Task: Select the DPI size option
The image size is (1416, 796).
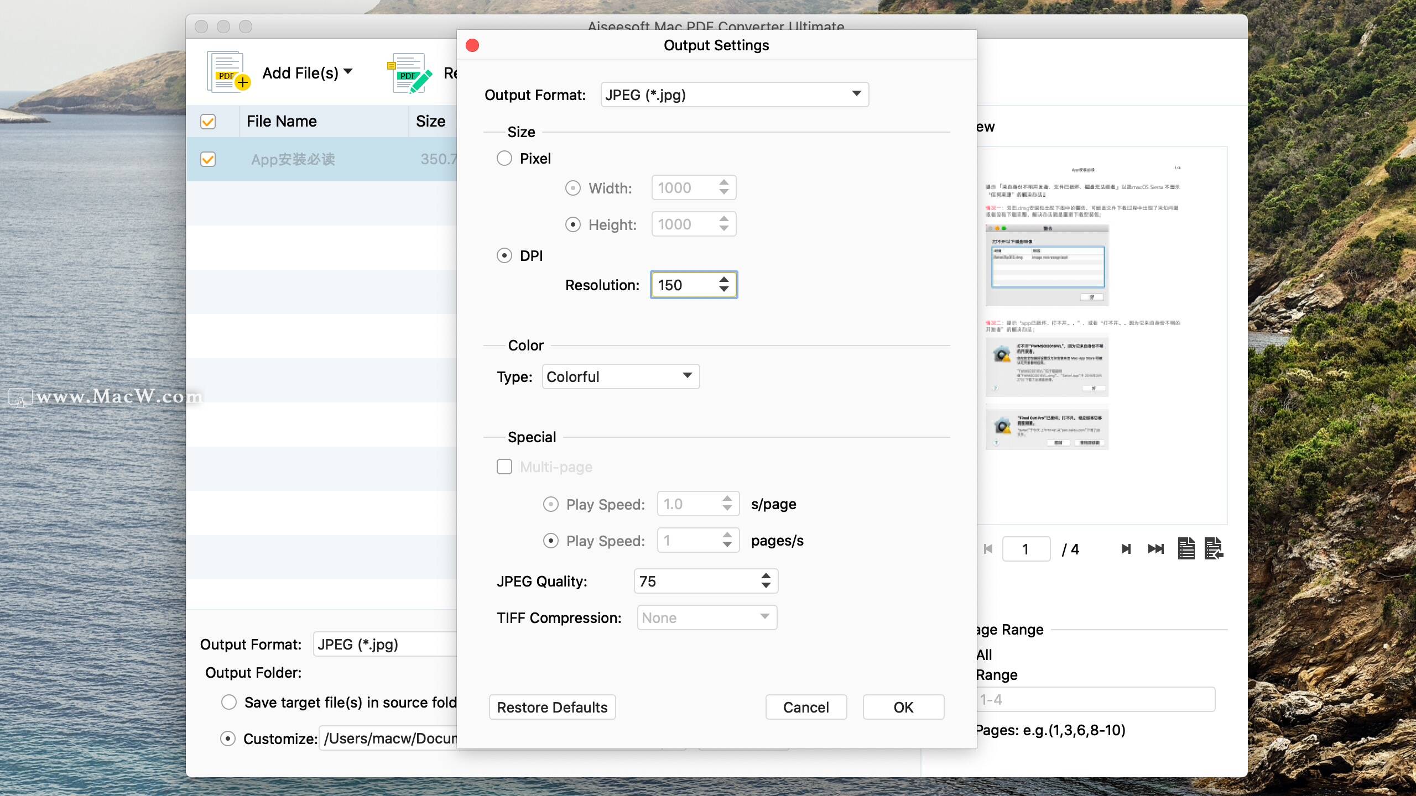Action: point(504,256)
